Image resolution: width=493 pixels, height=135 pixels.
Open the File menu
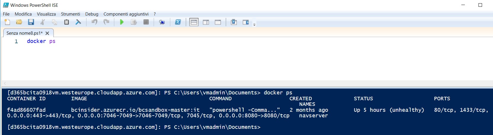point(6,14)
